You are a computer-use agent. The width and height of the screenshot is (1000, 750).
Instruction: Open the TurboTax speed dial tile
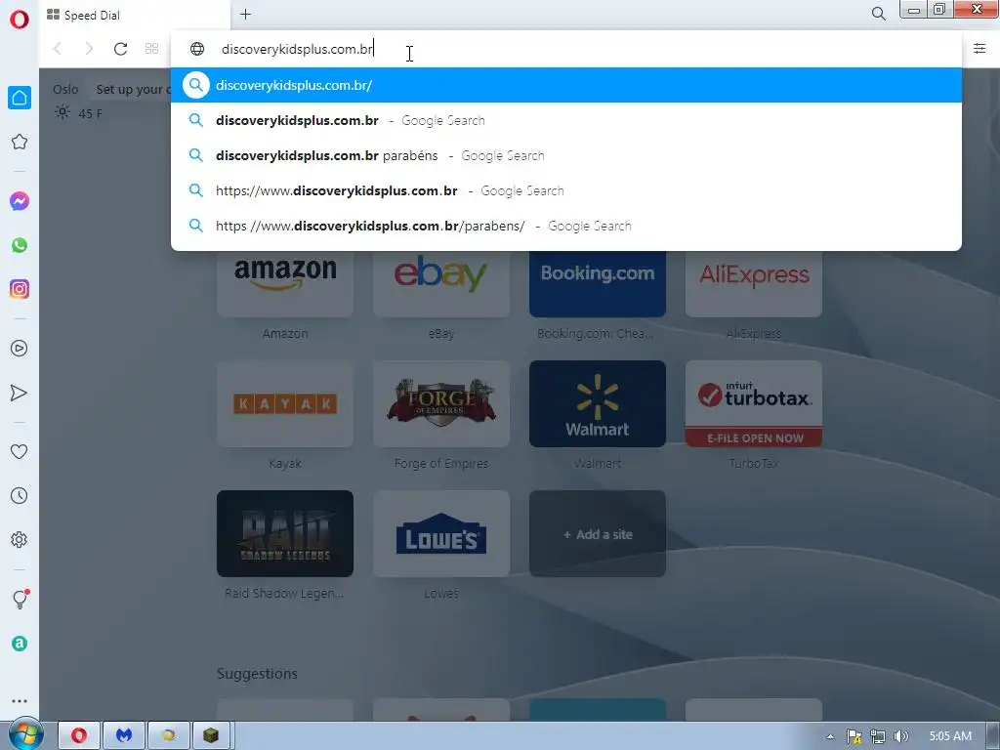(754, 403)
